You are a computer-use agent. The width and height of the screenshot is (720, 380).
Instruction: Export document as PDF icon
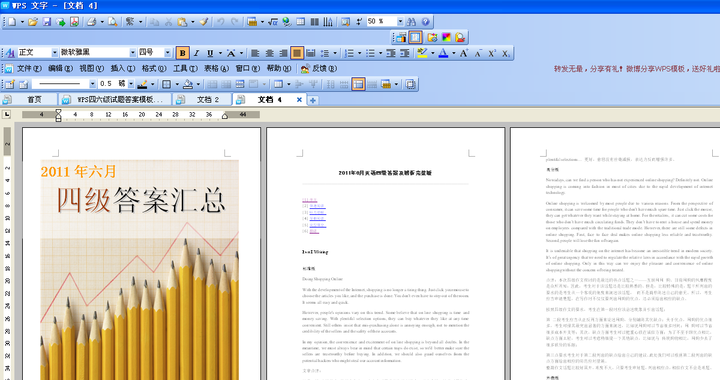pyautogui.click(x=74, y=22)
